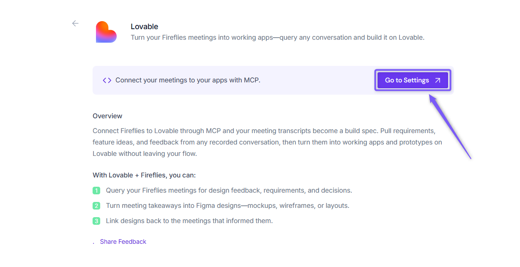Click the dot before Share Feedback

93,243
